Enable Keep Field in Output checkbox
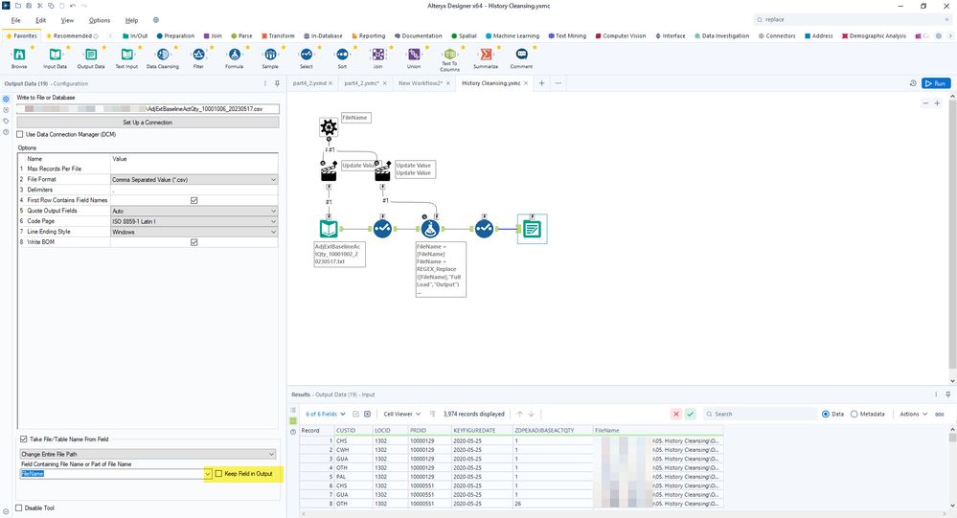Viewport: 957px width, 518px height. click(219, 474)
